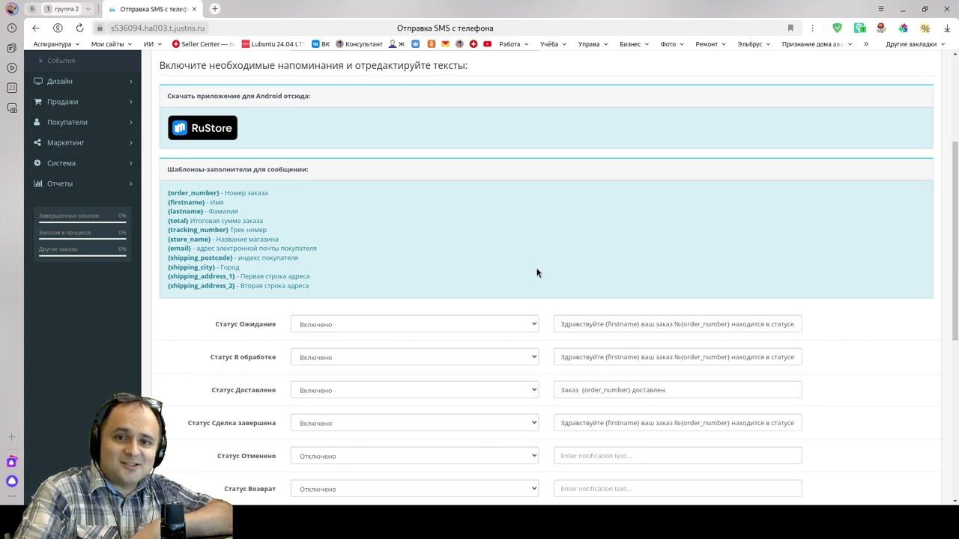
Task: Edit the Статус Доставлено message field
Action: tap(677, 390)
